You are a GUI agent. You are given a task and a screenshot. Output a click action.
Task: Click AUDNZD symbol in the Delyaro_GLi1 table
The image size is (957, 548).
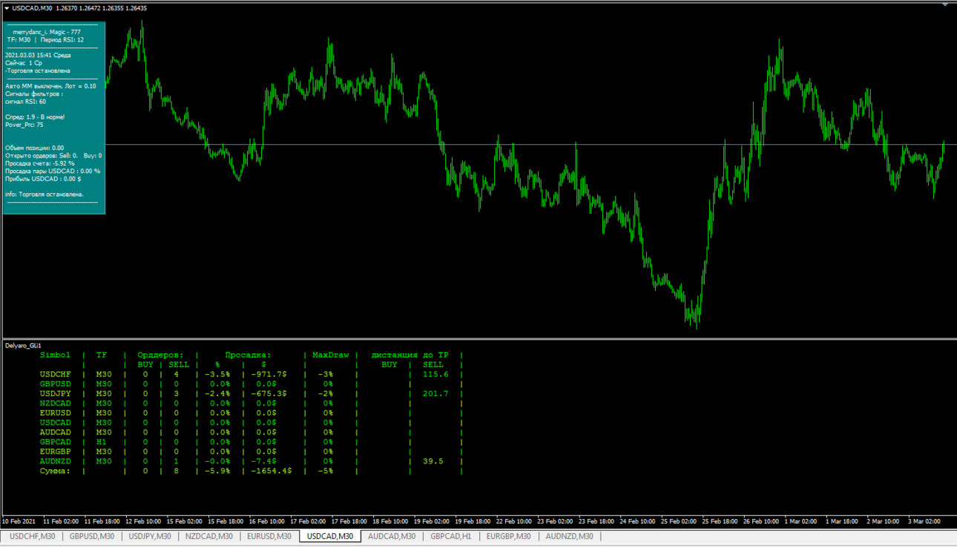pyautogui.click(x=56, y=461)
